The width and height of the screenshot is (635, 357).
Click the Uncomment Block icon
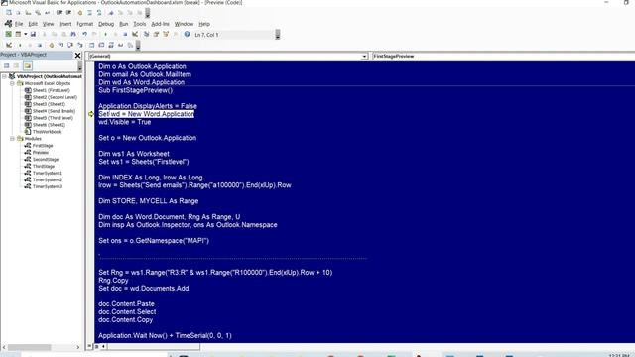point(99,13)
